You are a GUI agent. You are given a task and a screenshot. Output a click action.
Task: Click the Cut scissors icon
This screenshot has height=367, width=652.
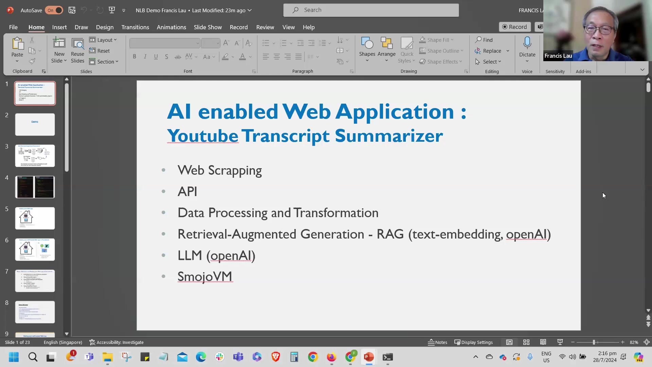[32, 40]
